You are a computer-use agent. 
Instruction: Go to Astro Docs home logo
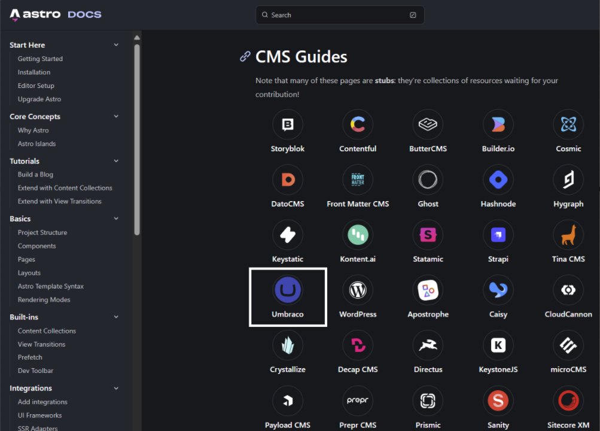(x=56, y=14)
